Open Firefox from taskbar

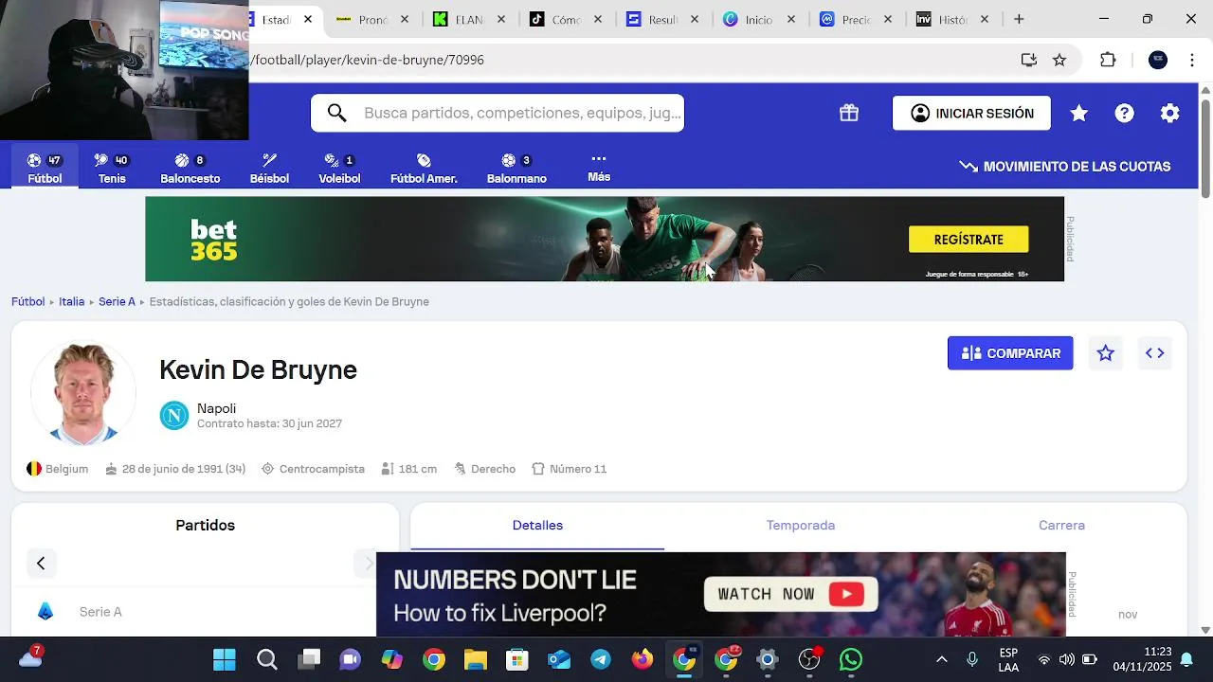pos(643,659)
